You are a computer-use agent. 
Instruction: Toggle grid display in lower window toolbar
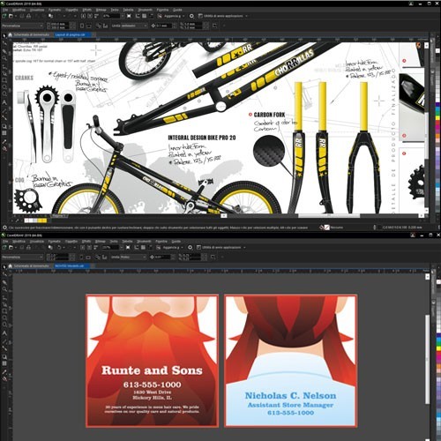pos(143,247)
